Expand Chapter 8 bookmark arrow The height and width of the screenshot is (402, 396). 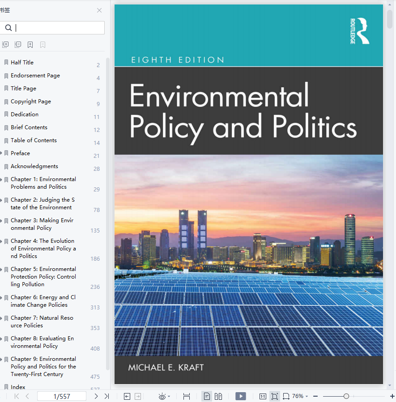pos(1,339)
